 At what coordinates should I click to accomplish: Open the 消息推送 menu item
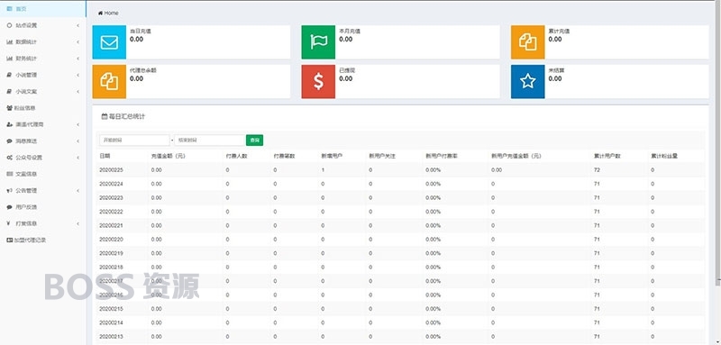point(42,141)
